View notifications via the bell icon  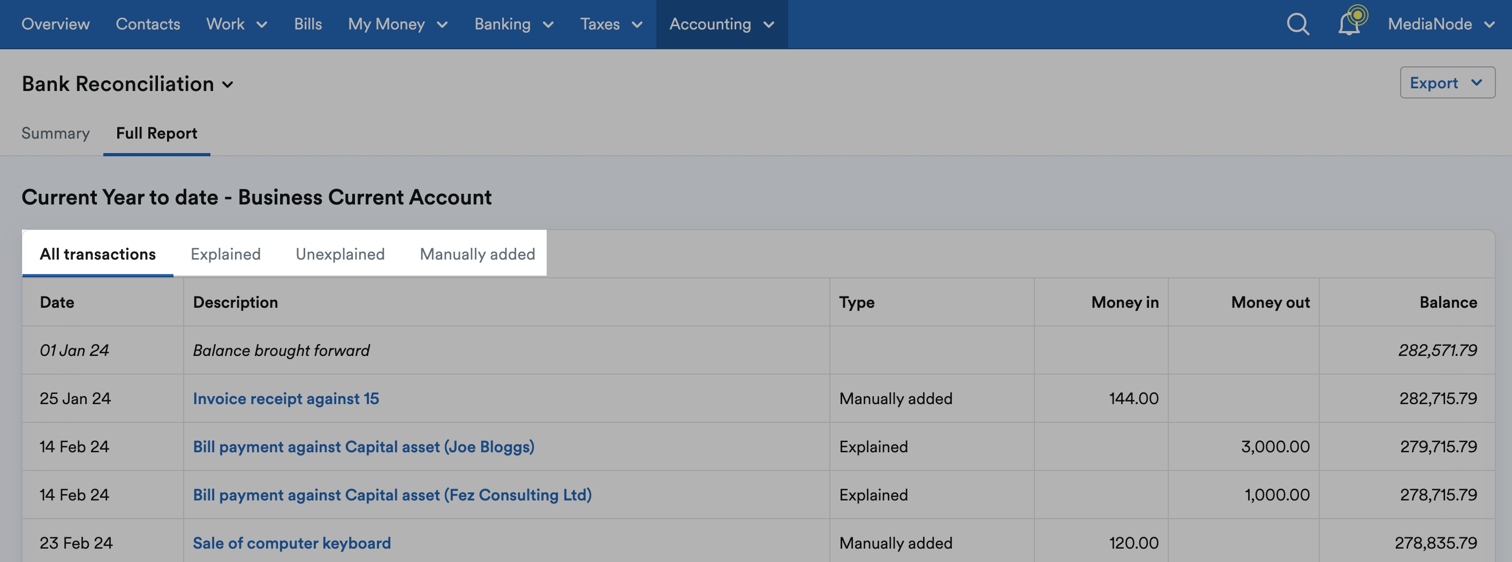point(1349,24)
